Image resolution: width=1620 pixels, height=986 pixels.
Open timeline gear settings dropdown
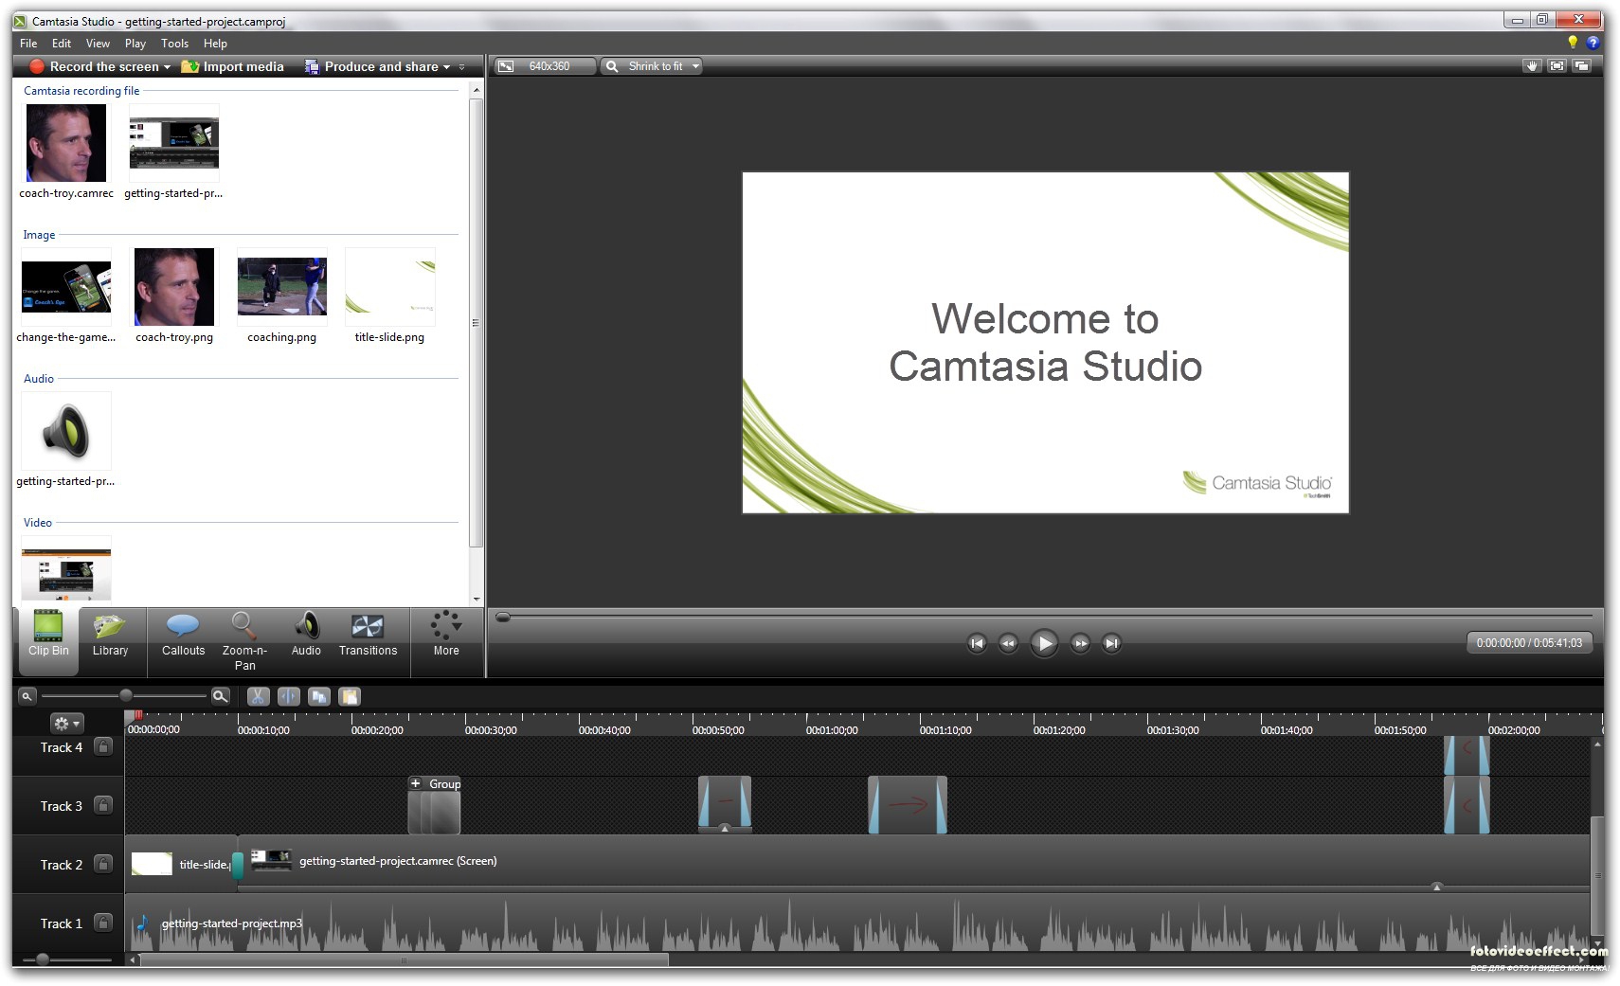pyautogui.click(x=66, y=724)
